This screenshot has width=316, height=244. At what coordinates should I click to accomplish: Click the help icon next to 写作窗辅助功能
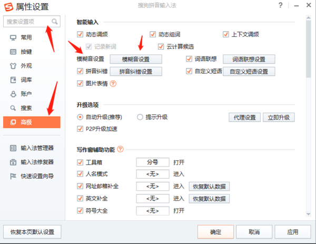[x=120, y=149]
